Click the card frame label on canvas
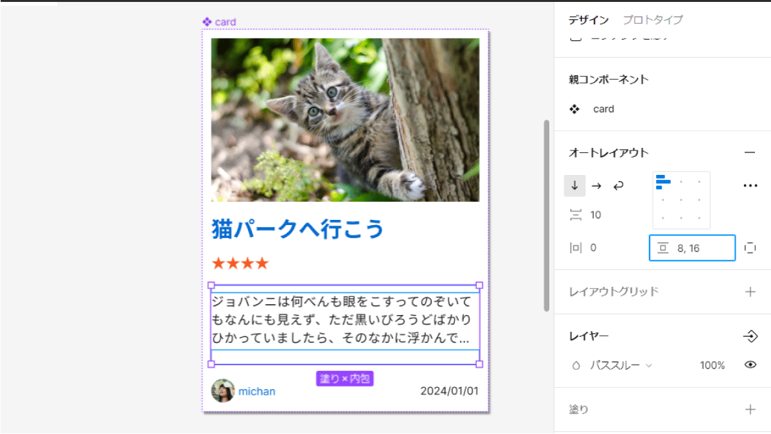This screenshot has width=771, height=434. pyautogui.click(x=225, y=22)
